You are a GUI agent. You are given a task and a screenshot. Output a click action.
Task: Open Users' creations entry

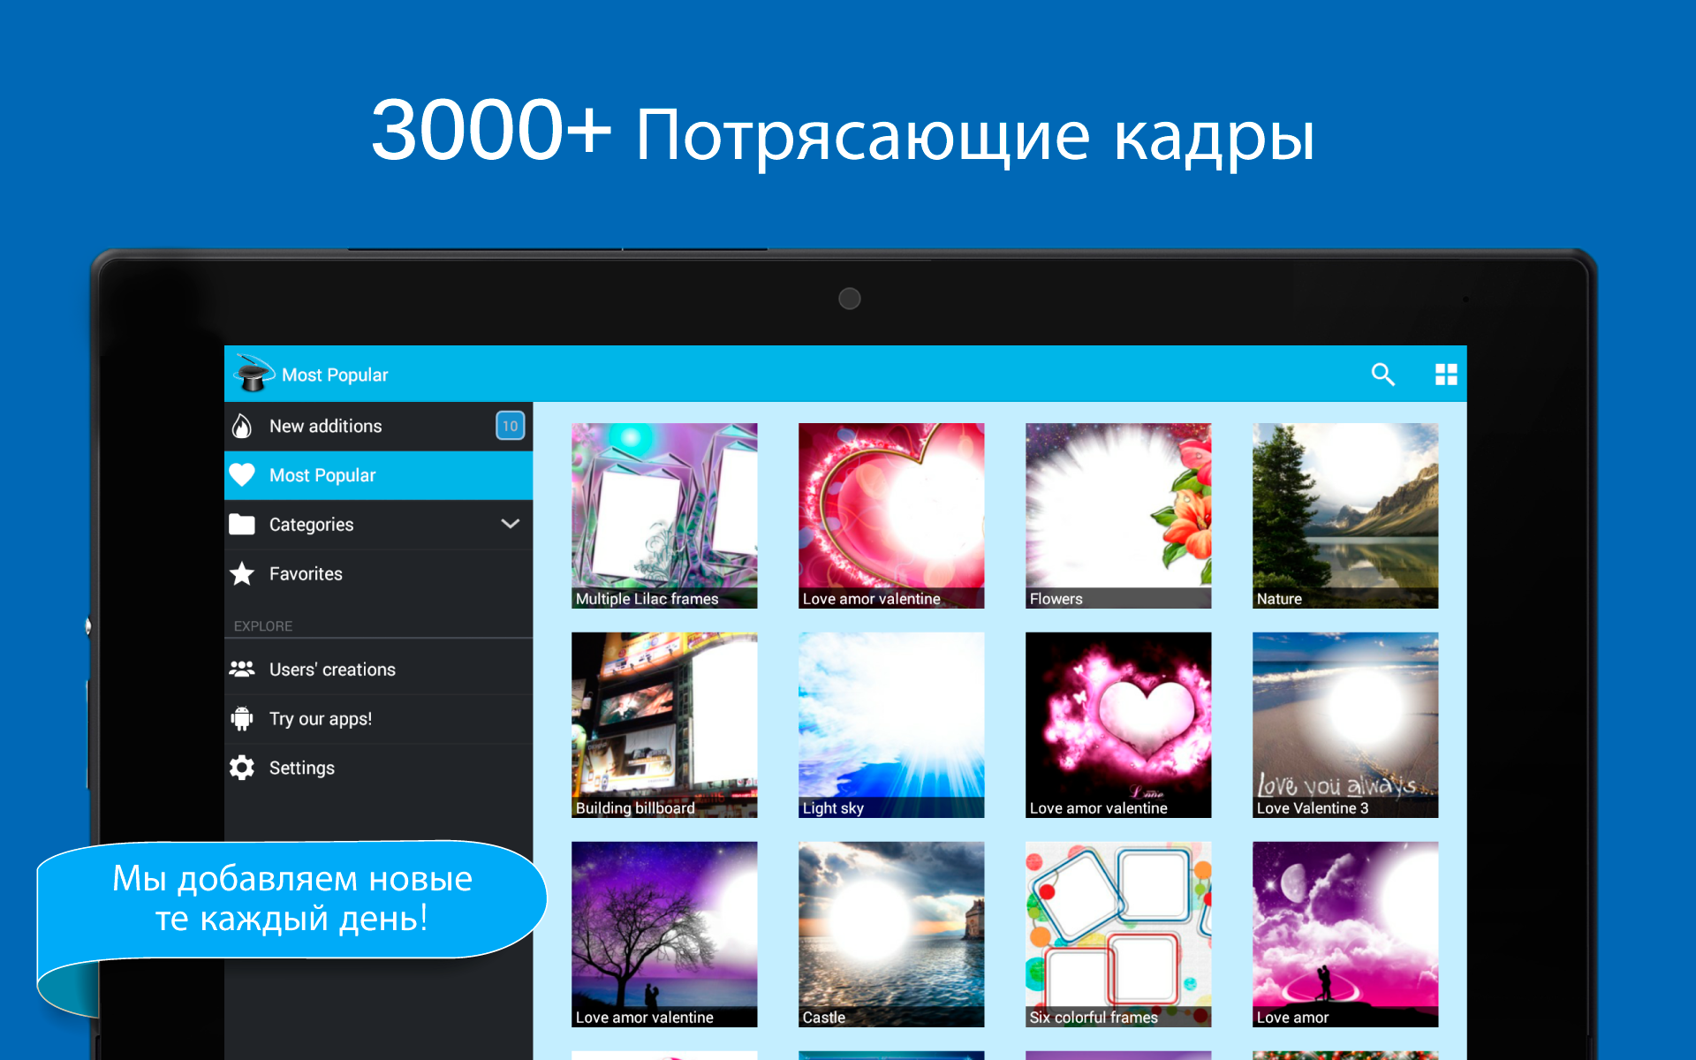379,670
